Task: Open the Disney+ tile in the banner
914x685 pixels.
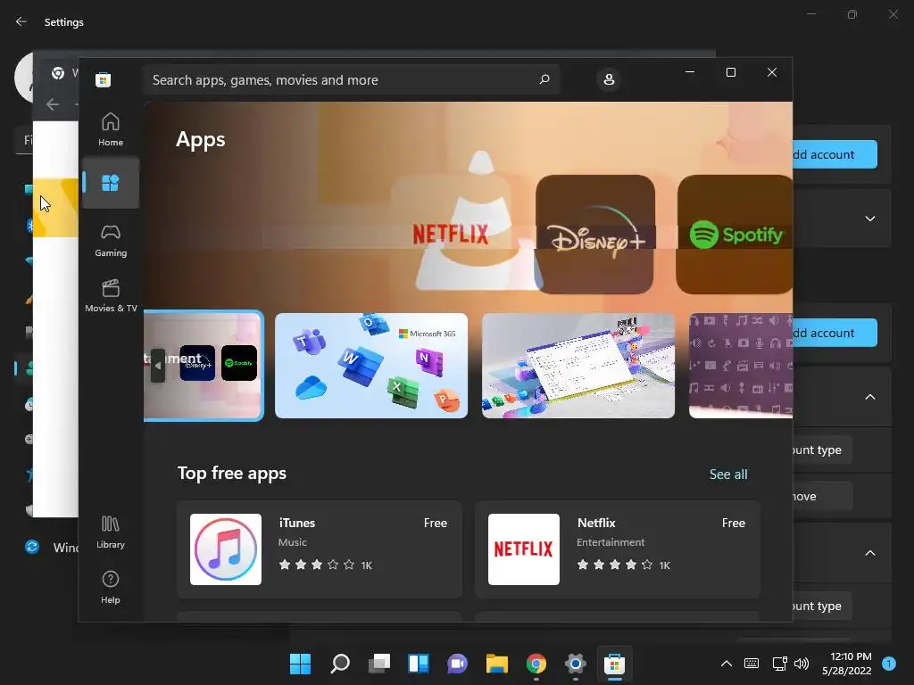Action: 595,235
